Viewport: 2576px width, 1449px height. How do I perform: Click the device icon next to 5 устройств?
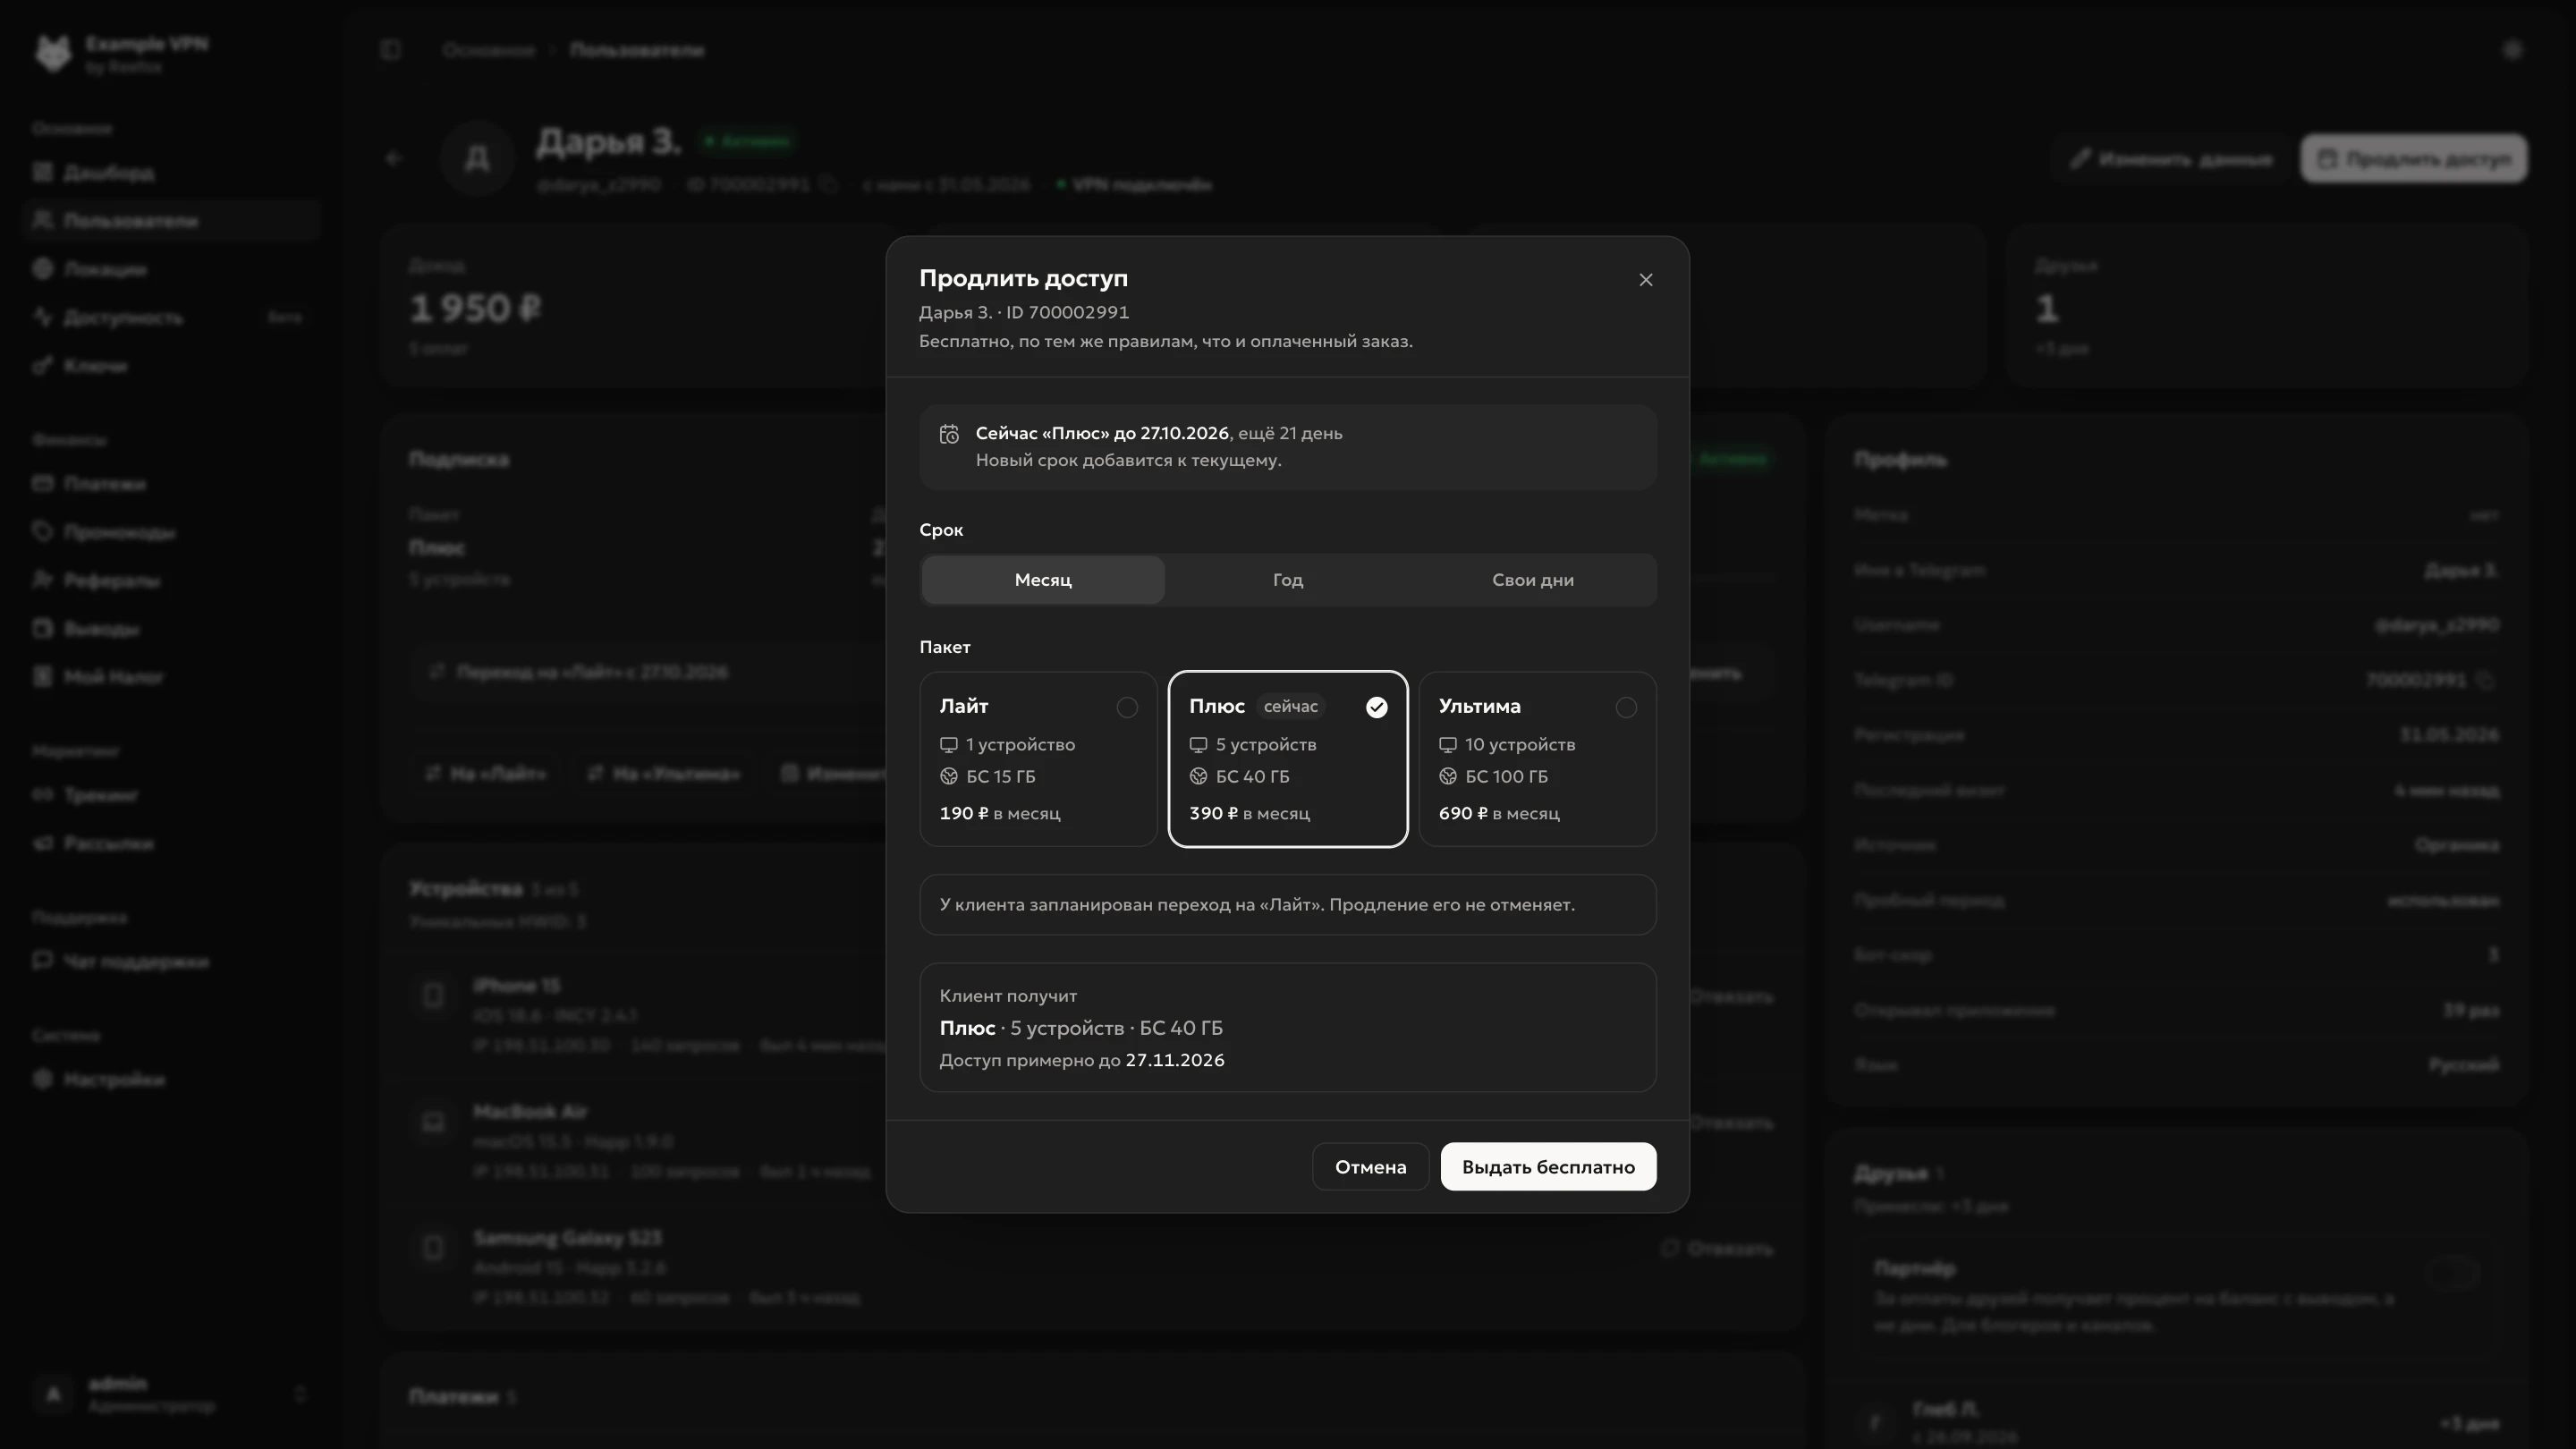tap(1198, 745)
